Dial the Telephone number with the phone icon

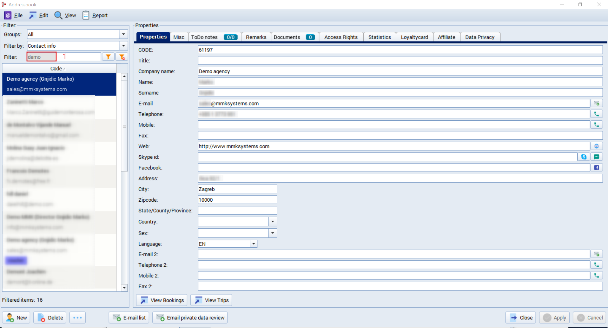click(x=597, y=114)
